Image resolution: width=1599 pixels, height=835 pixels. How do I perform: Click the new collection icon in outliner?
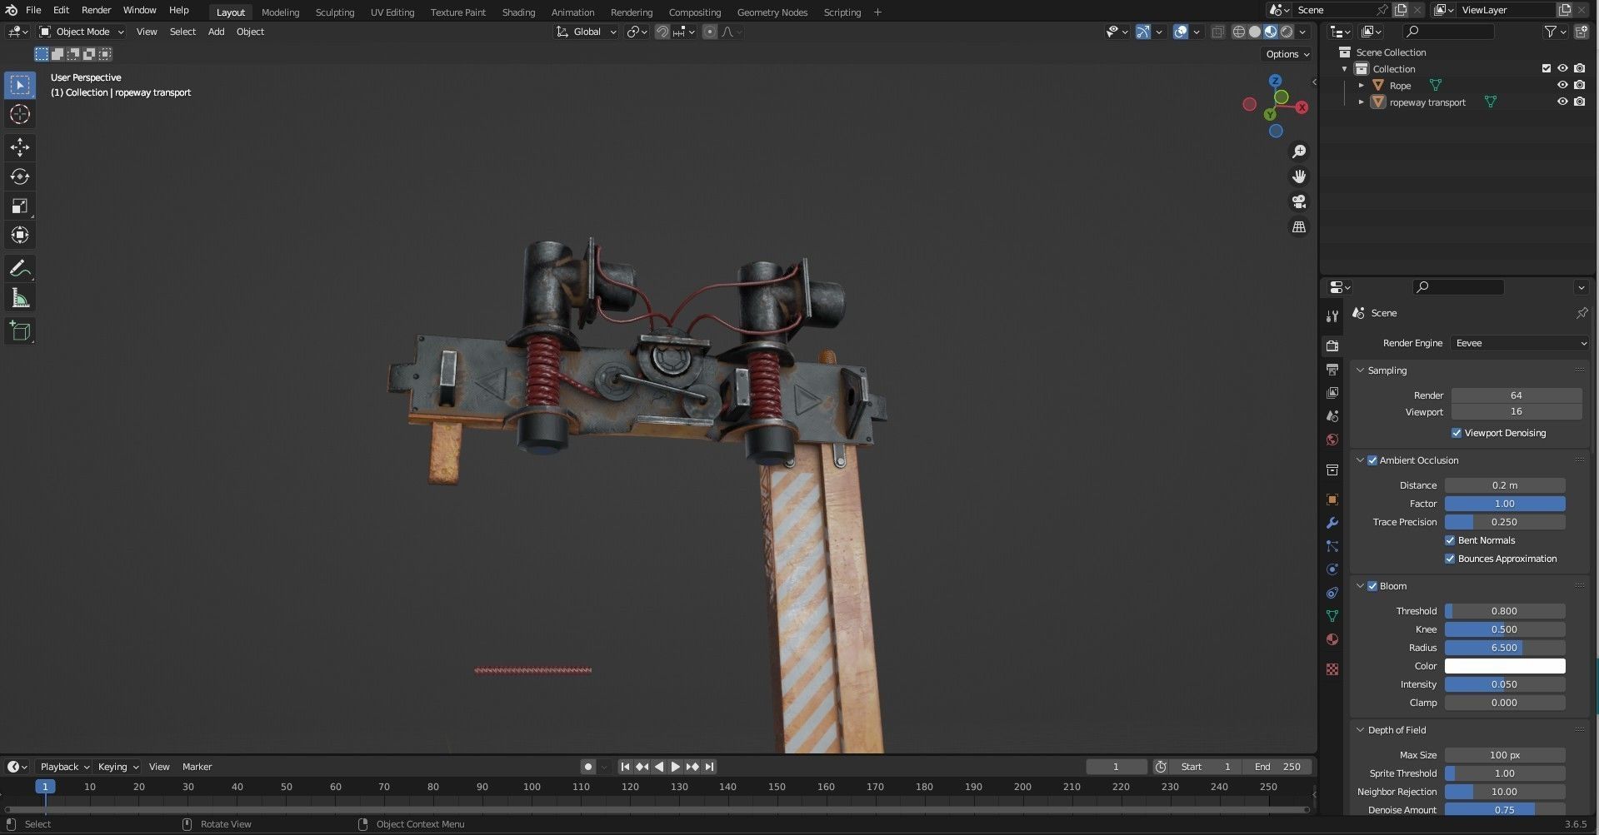(1580, 32)
